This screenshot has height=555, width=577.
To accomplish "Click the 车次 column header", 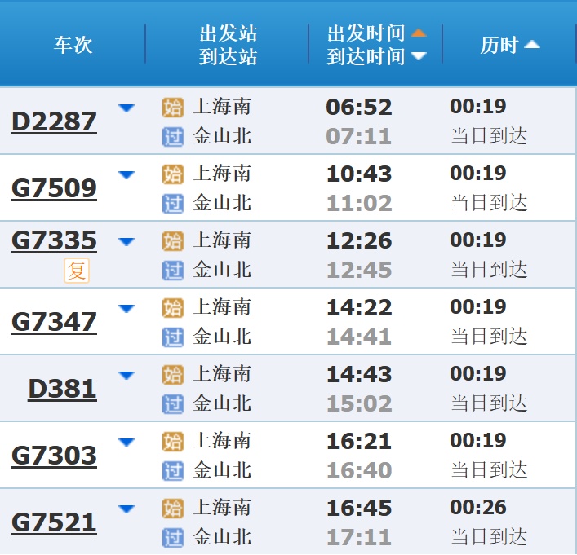I will pos(73,45).
